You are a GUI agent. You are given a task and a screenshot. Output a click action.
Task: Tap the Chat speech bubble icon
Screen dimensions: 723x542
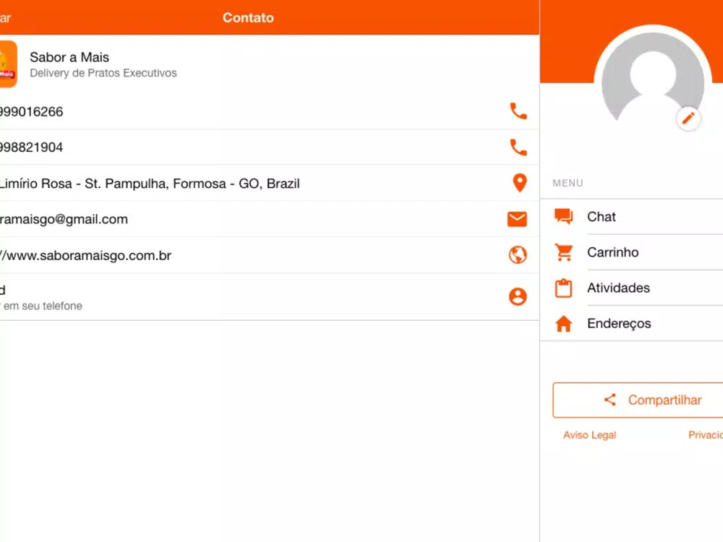tap(563, 216)
